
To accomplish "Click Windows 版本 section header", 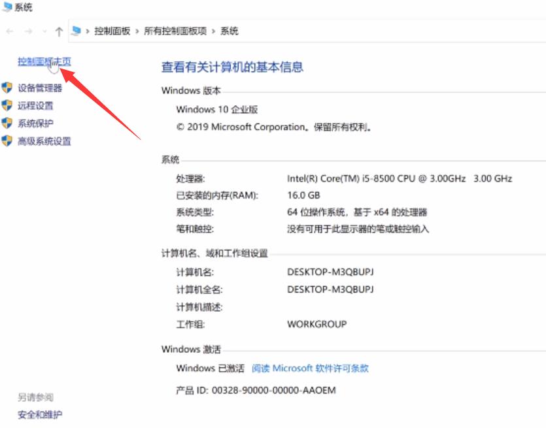I will coord(191,90).
